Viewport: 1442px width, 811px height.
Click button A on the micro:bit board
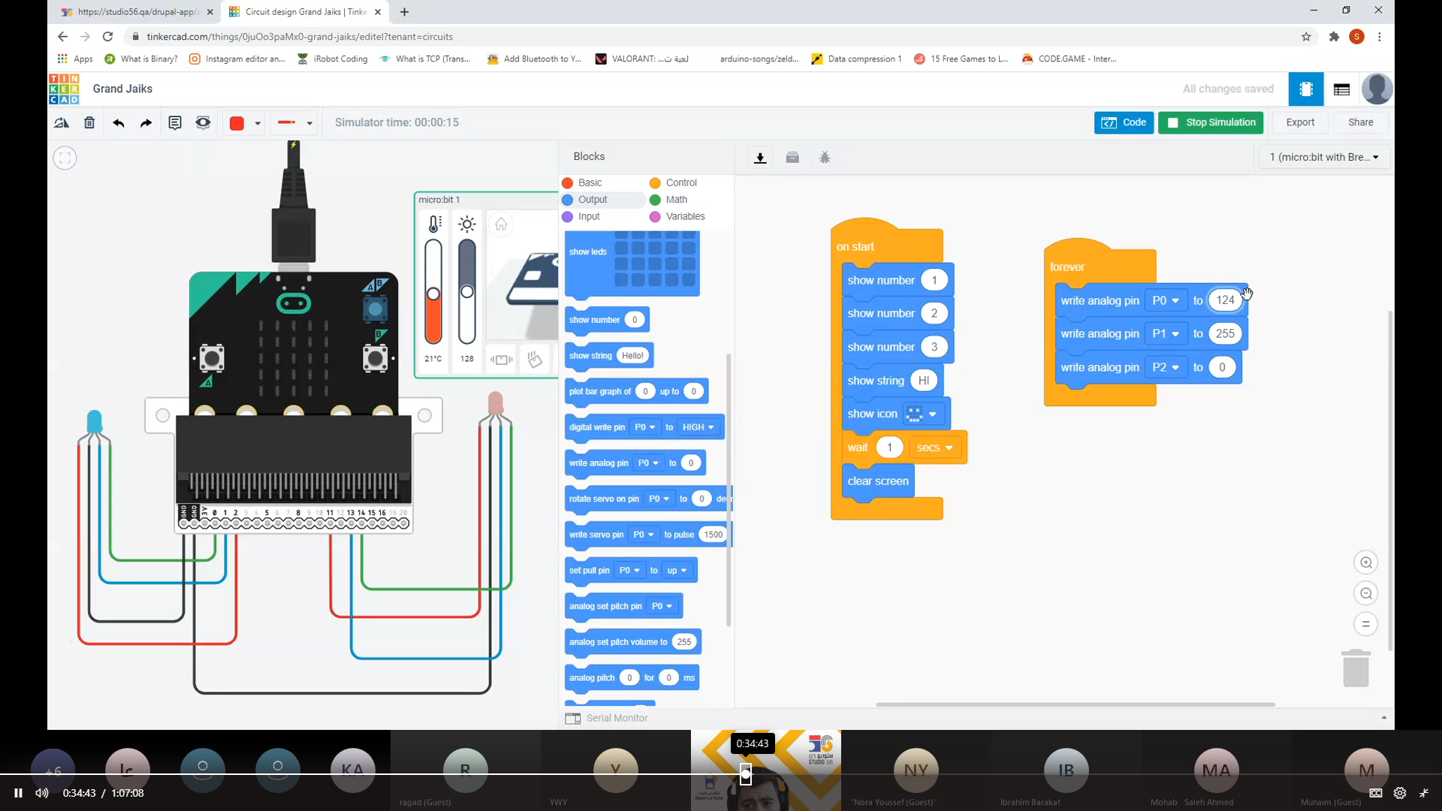(x=212, y=358)
